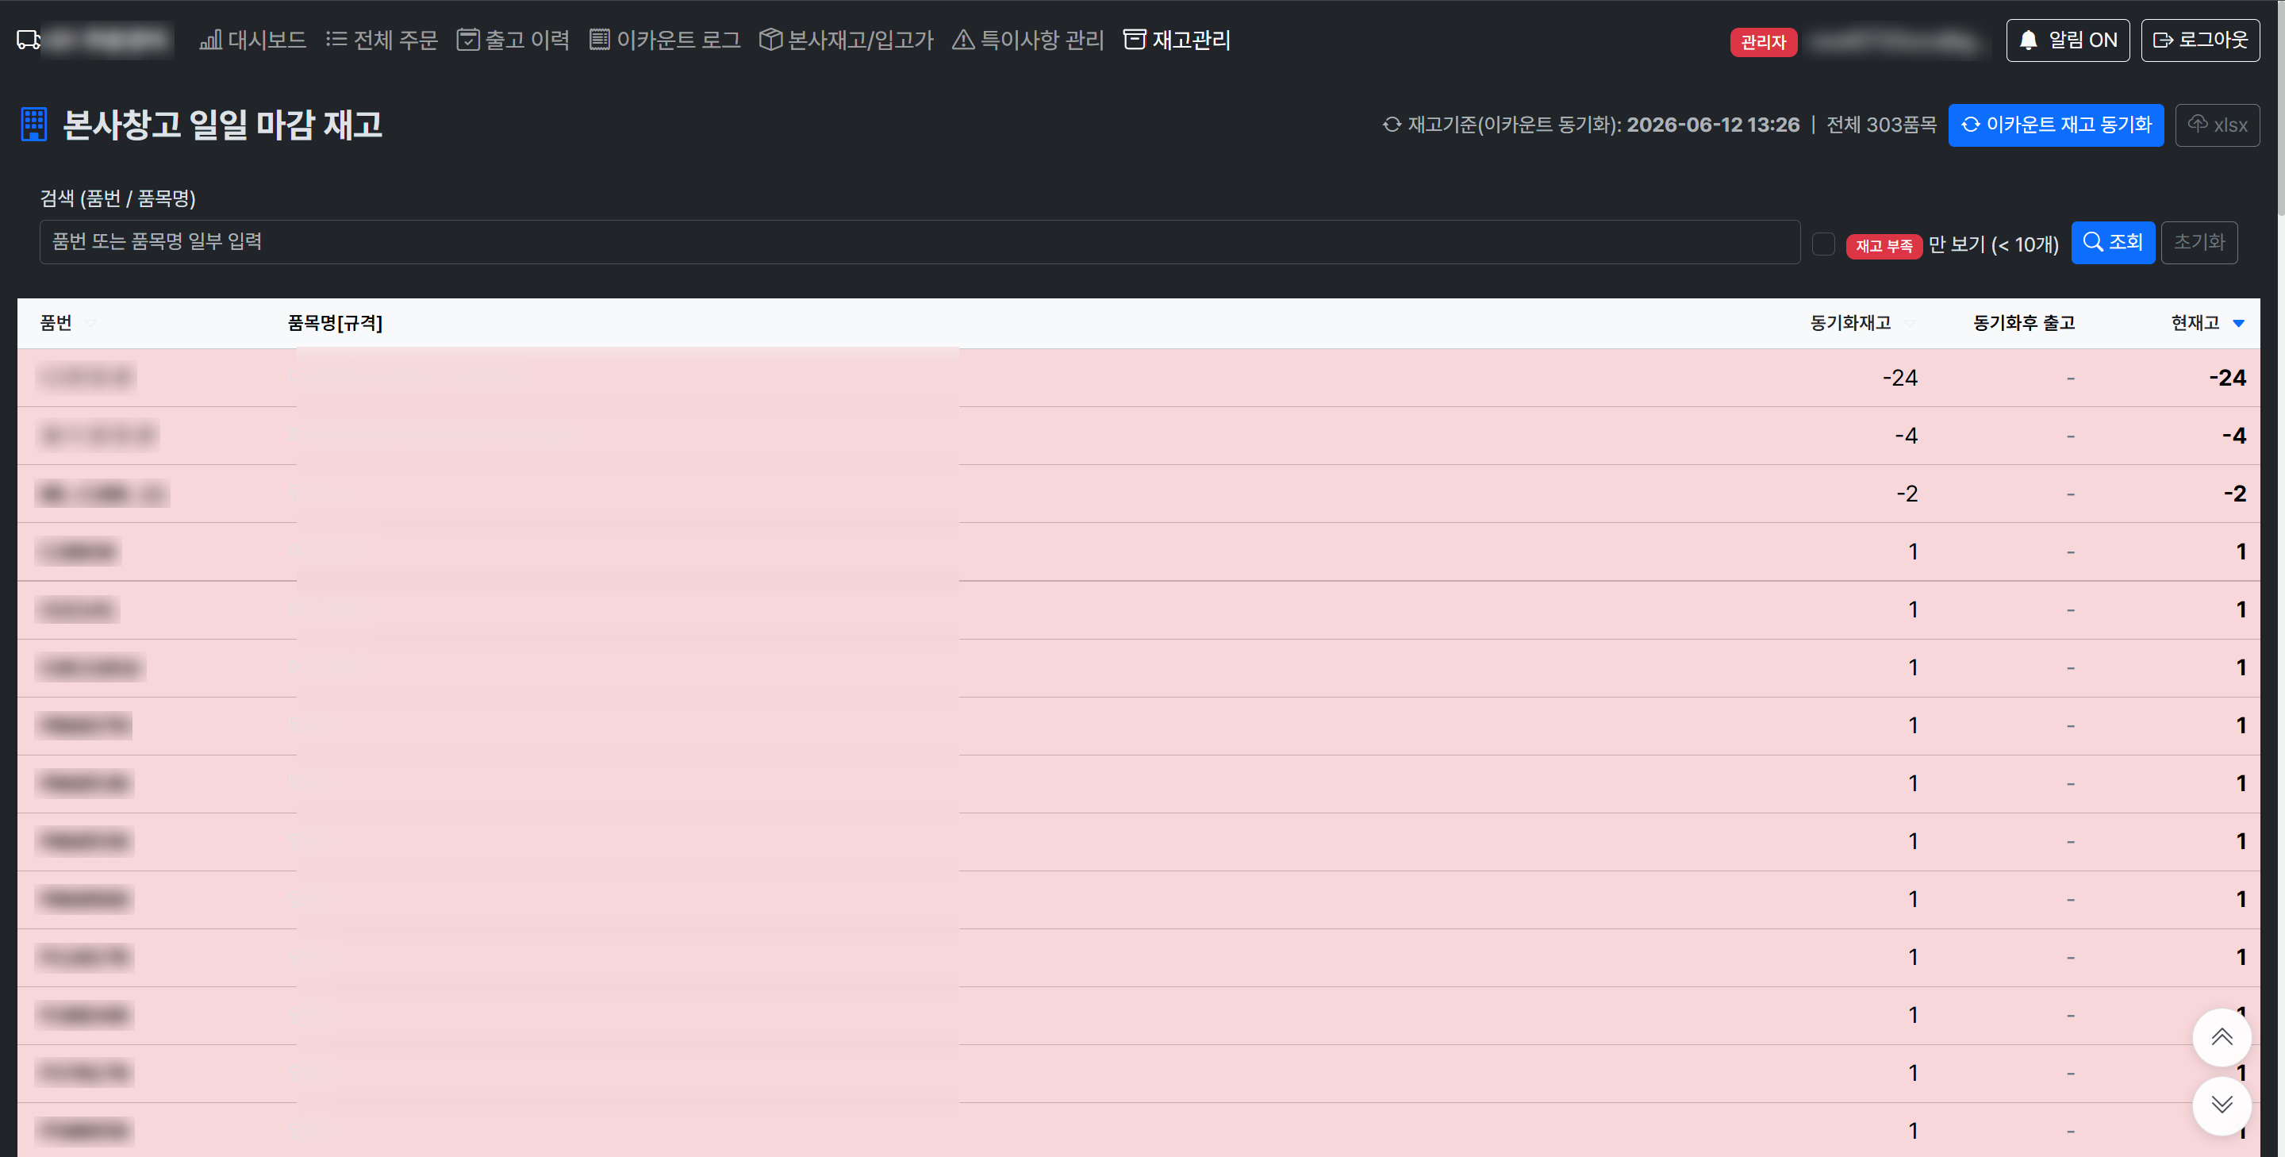
Task: Navigate to 본사재고/입고가
Action: 847,40
